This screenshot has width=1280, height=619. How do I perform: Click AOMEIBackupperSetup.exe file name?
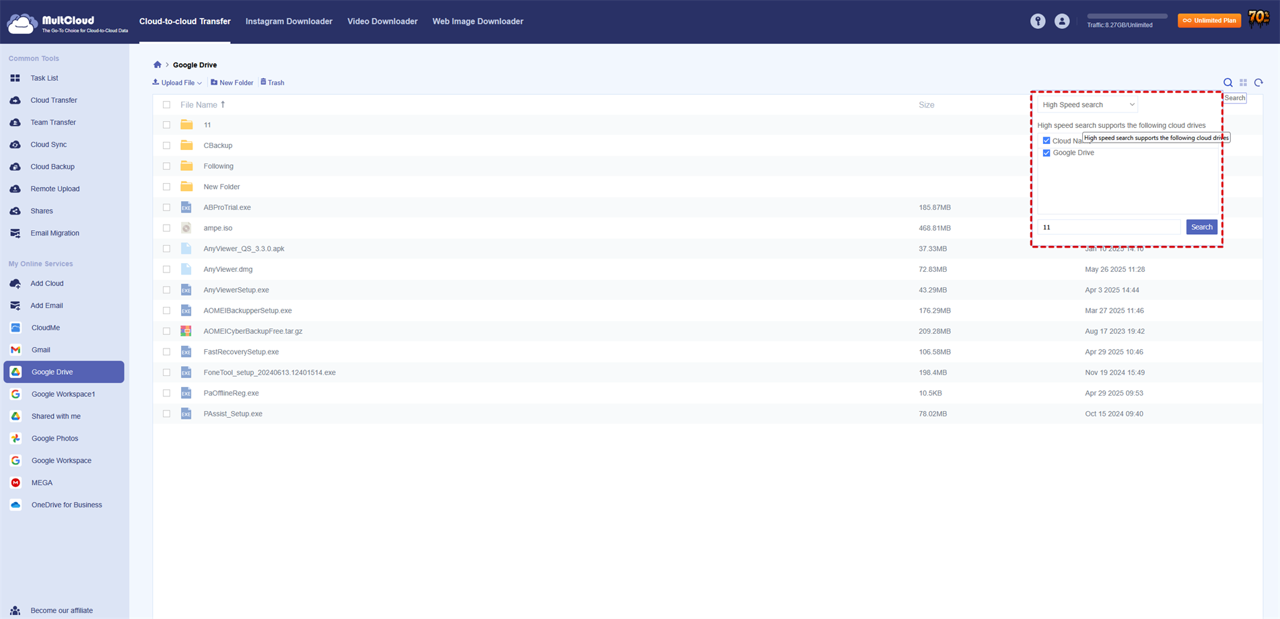pos(248,311)
